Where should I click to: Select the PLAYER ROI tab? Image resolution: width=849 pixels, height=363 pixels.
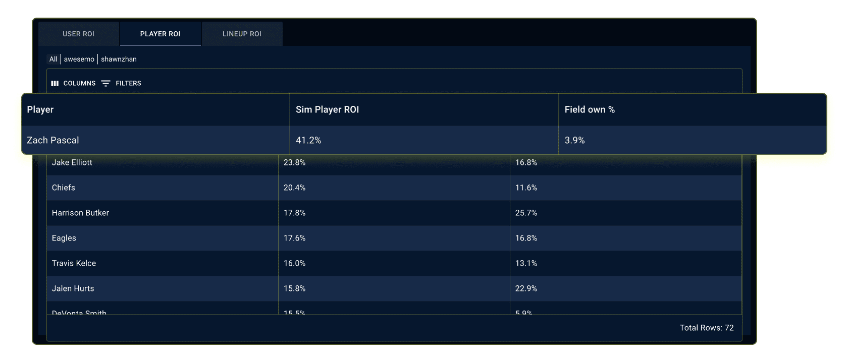pyautogui.click(x=160, y=34)
